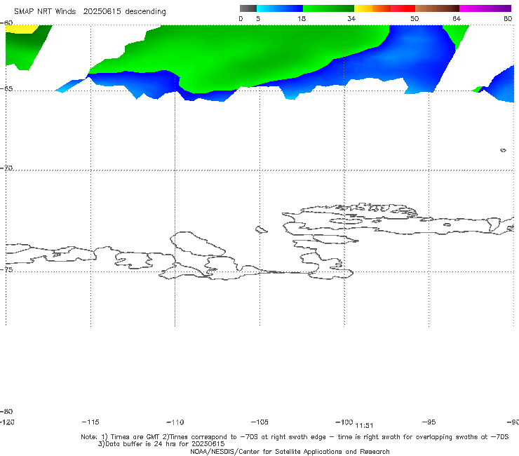Select the yellow-orange segment of the color bar
This screenshot has height=456, width=519.
(372, 8)
